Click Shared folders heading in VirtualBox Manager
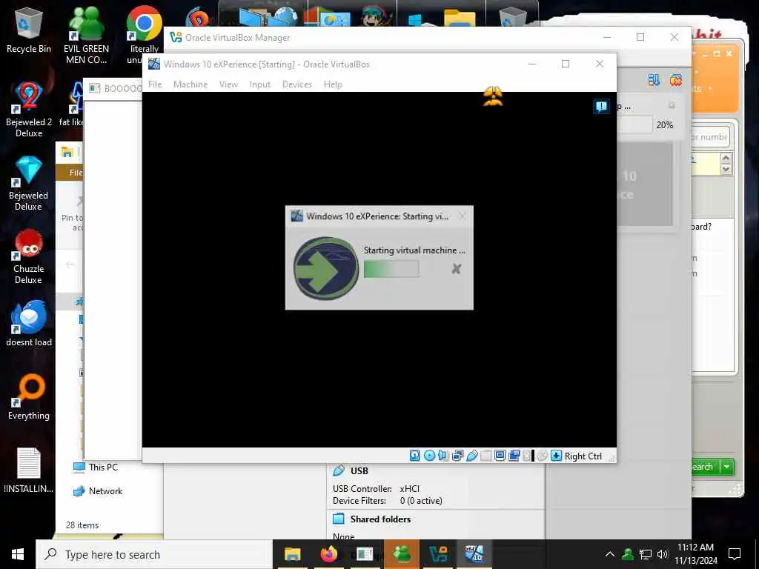 pos(380,519)
